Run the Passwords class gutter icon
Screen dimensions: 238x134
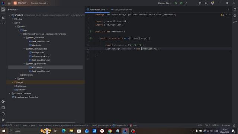pos(91,31)
